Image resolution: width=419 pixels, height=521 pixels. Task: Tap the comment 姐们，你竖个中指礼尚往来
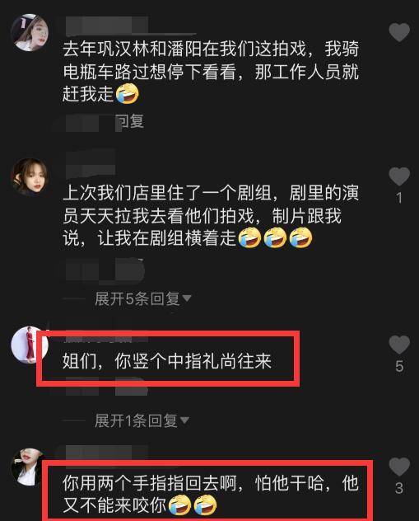(167, 361)
